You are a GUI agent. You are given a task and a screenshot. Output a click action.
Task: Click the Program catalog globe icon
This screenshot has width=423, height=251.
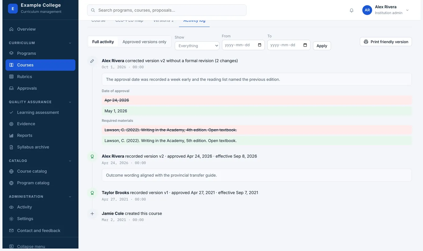(11, 183)
